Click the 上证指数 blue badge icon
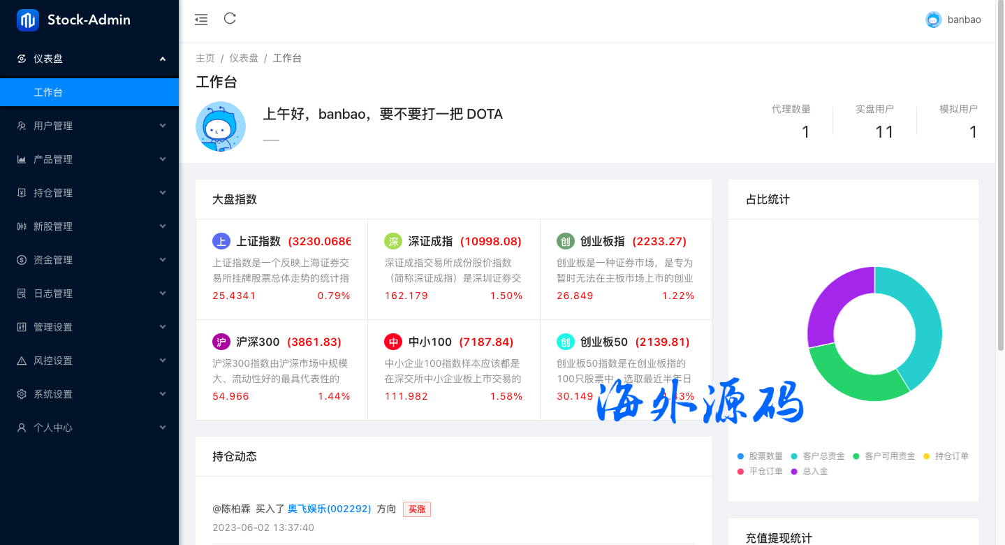This screenshot has height=545, width=1005. tap(221, 242)
